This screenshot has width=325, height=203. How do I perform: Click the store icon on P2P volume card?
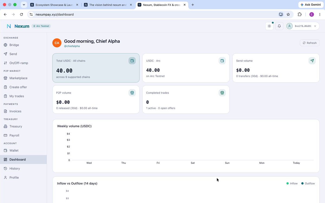[x=132, y=93]
